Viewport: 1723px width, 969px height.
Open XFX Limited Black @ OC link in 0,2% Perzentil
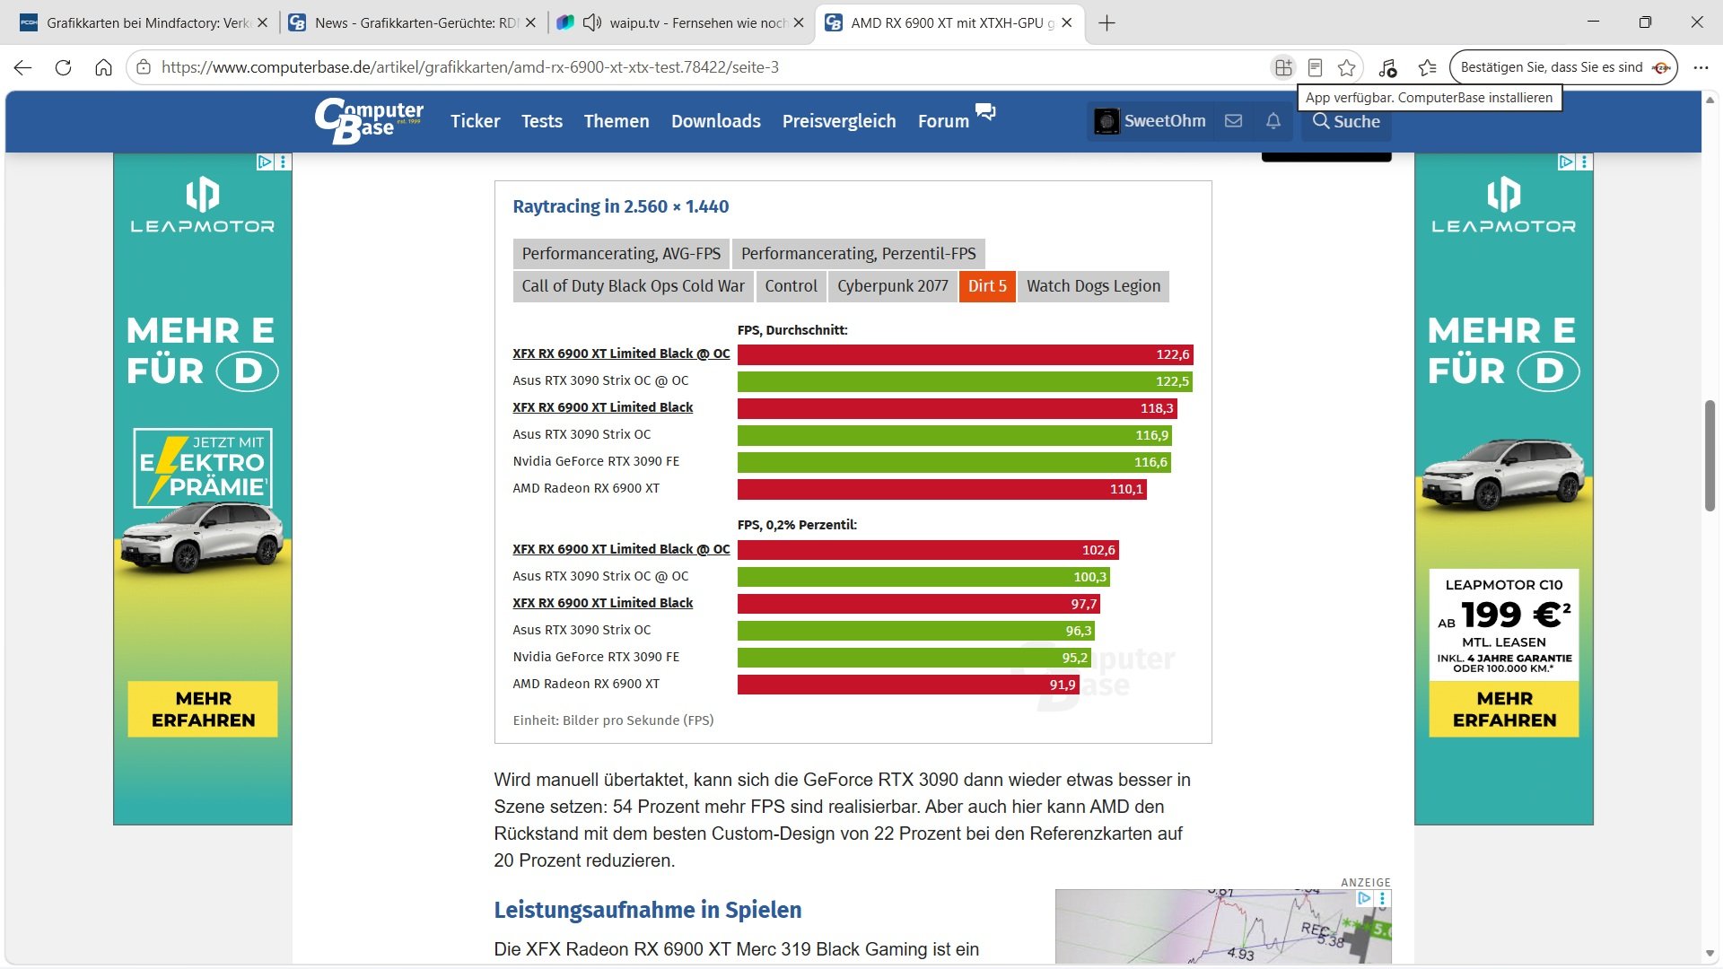point(621,549)
